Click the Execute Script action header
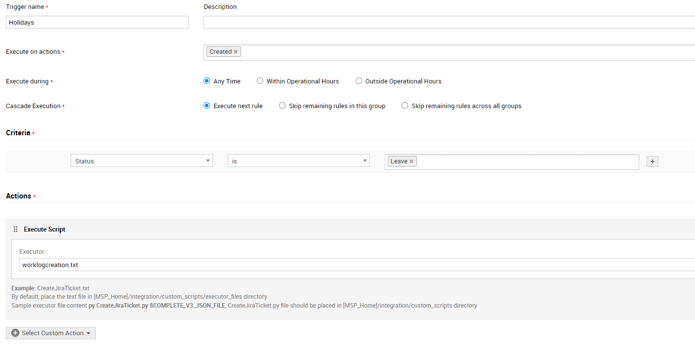Viewport: 695px width, 354px height. (x=44, y=230)
